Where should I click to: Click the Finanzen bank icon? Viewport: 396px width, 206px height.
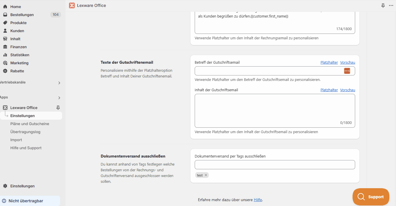click(x=5, y=47)
